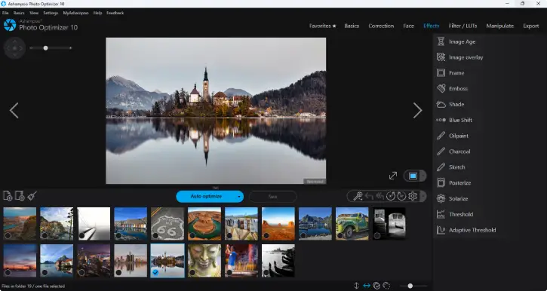Open the Settings menu

(x=51, y=13)
